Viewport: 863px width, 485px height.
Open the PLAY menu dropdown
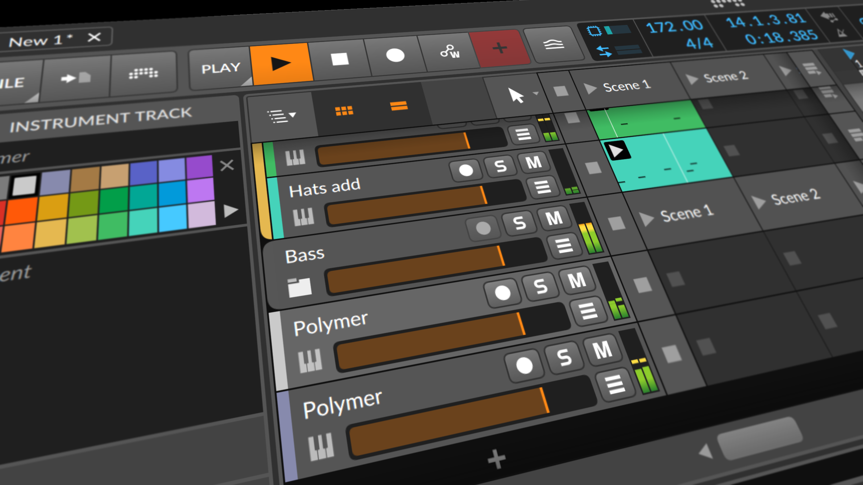[221, 68]
